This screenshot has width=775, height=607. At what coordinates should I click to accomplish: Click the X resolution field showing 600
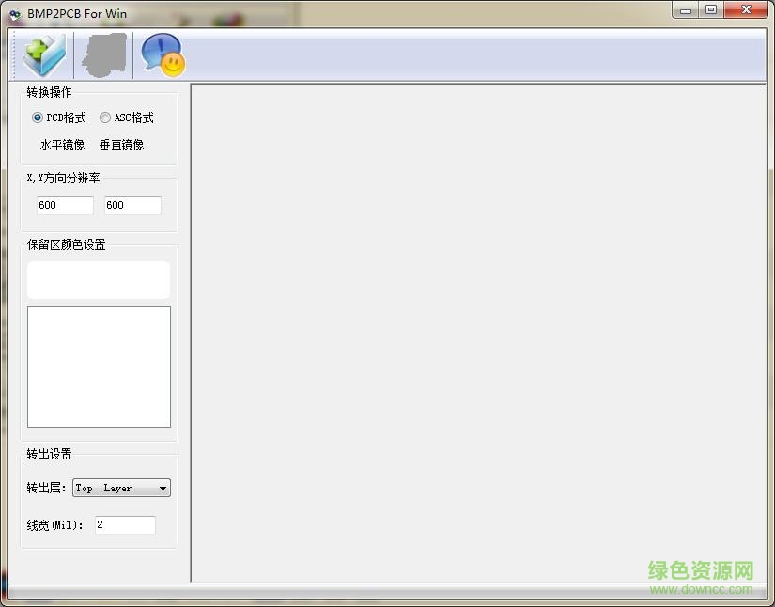click(x=64, y=205)
